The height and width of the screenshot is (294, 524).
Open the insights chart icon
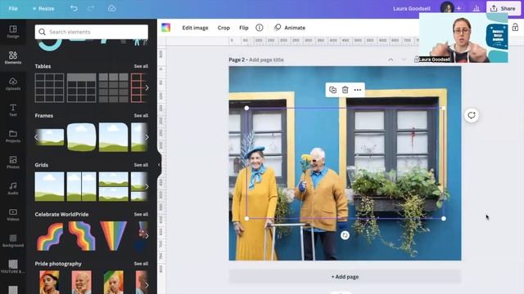click(x=477, y=8)
